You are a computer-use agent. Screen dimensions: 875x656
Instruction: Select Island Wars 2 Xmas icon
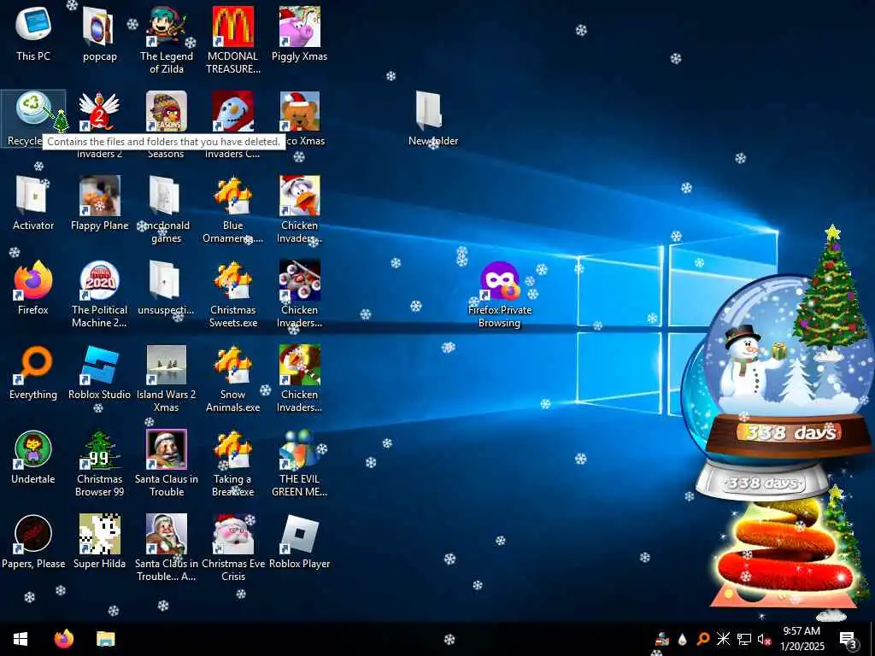coord(167,378)
